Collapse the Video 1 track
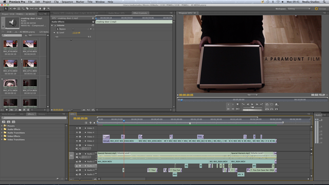This screenshot has height=185, width=329. pyautogui.click(x=85, y=145)
